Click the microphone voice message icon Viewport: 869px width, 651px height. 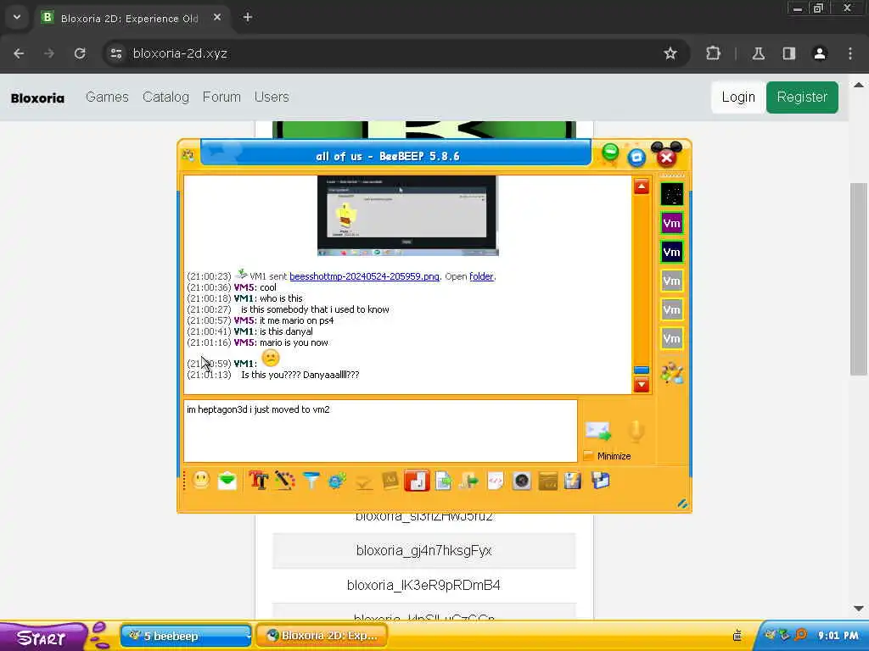pos(636,431)
